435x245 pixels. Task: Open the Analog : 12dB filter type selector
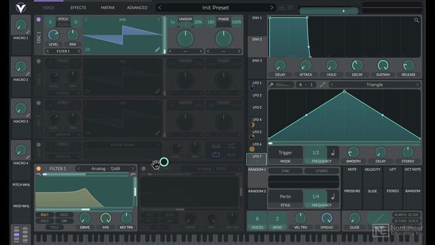pos(106,169)
